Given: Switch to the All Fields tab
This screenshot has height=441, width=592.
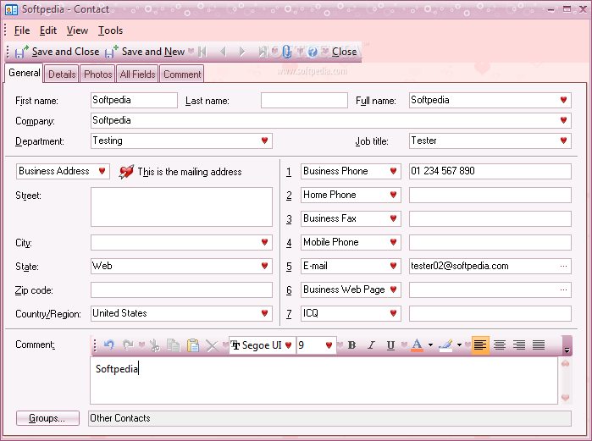Looking at the screenshot, I should (137, 74).
